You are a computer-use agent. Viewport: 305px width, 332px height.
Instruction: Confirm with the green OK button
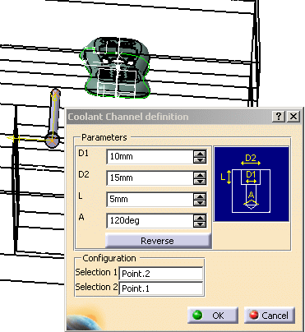click(213, 315)
